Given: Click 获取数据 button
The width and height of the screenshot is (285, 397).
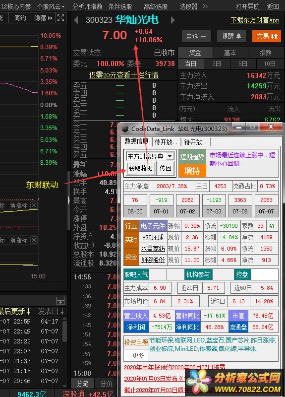Looking at the screenshot, I should [x=141, y=168].
